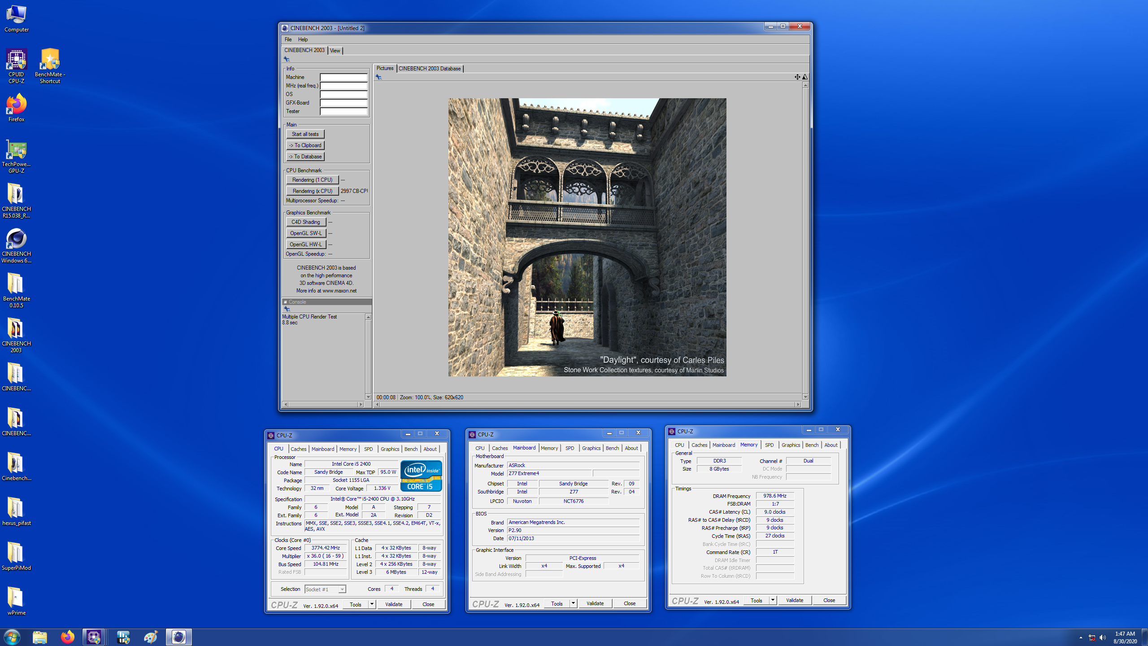Click the move-view crosshair icon in Pictures panel

797,77
